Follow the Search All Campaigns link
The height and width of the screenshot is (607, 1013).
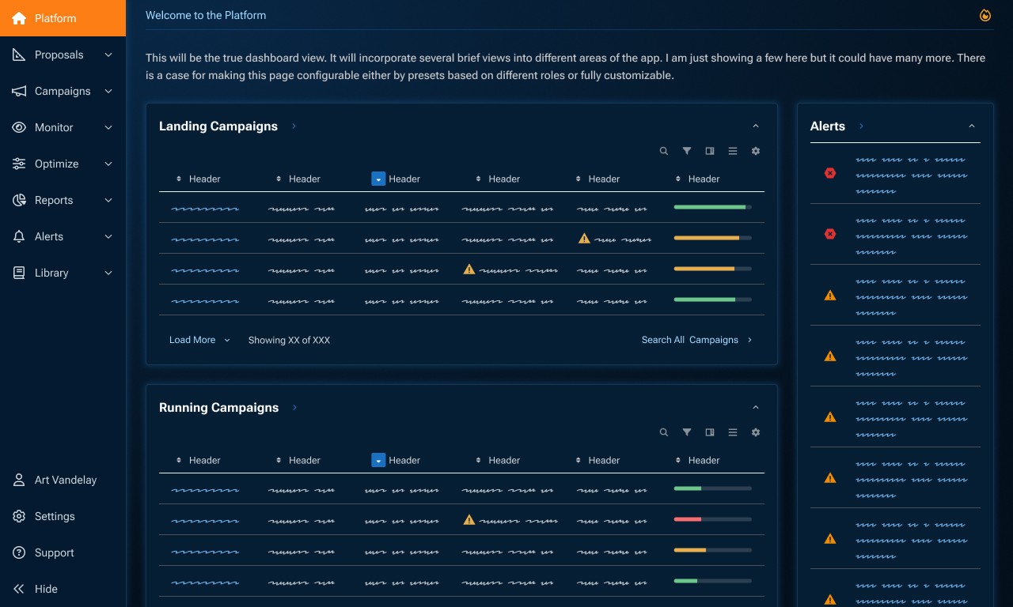click(697, 340)
